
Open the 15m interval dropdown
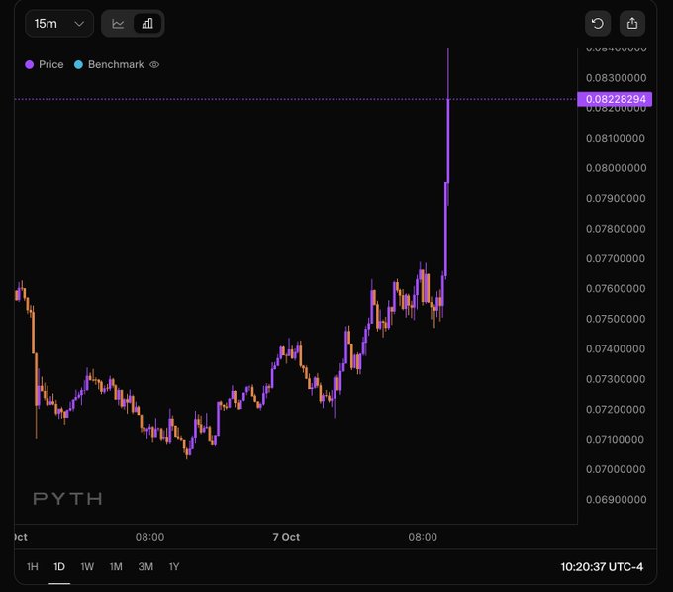click(59, 24)
